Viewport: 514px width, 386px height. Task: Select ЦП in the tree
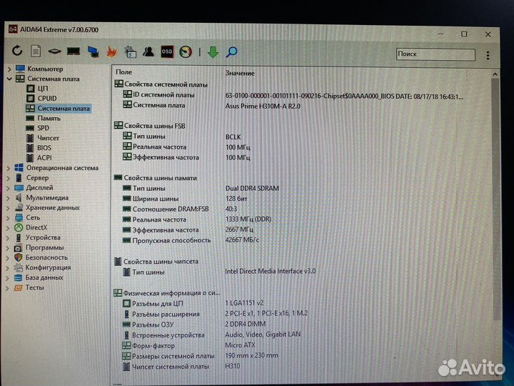[x=43, y=89]
